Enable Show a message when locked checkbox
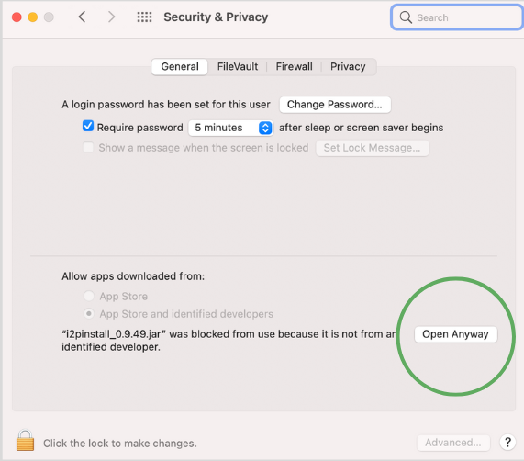This screenshot has height=461, width=524. pyautogui.click(x=88, y=148)
